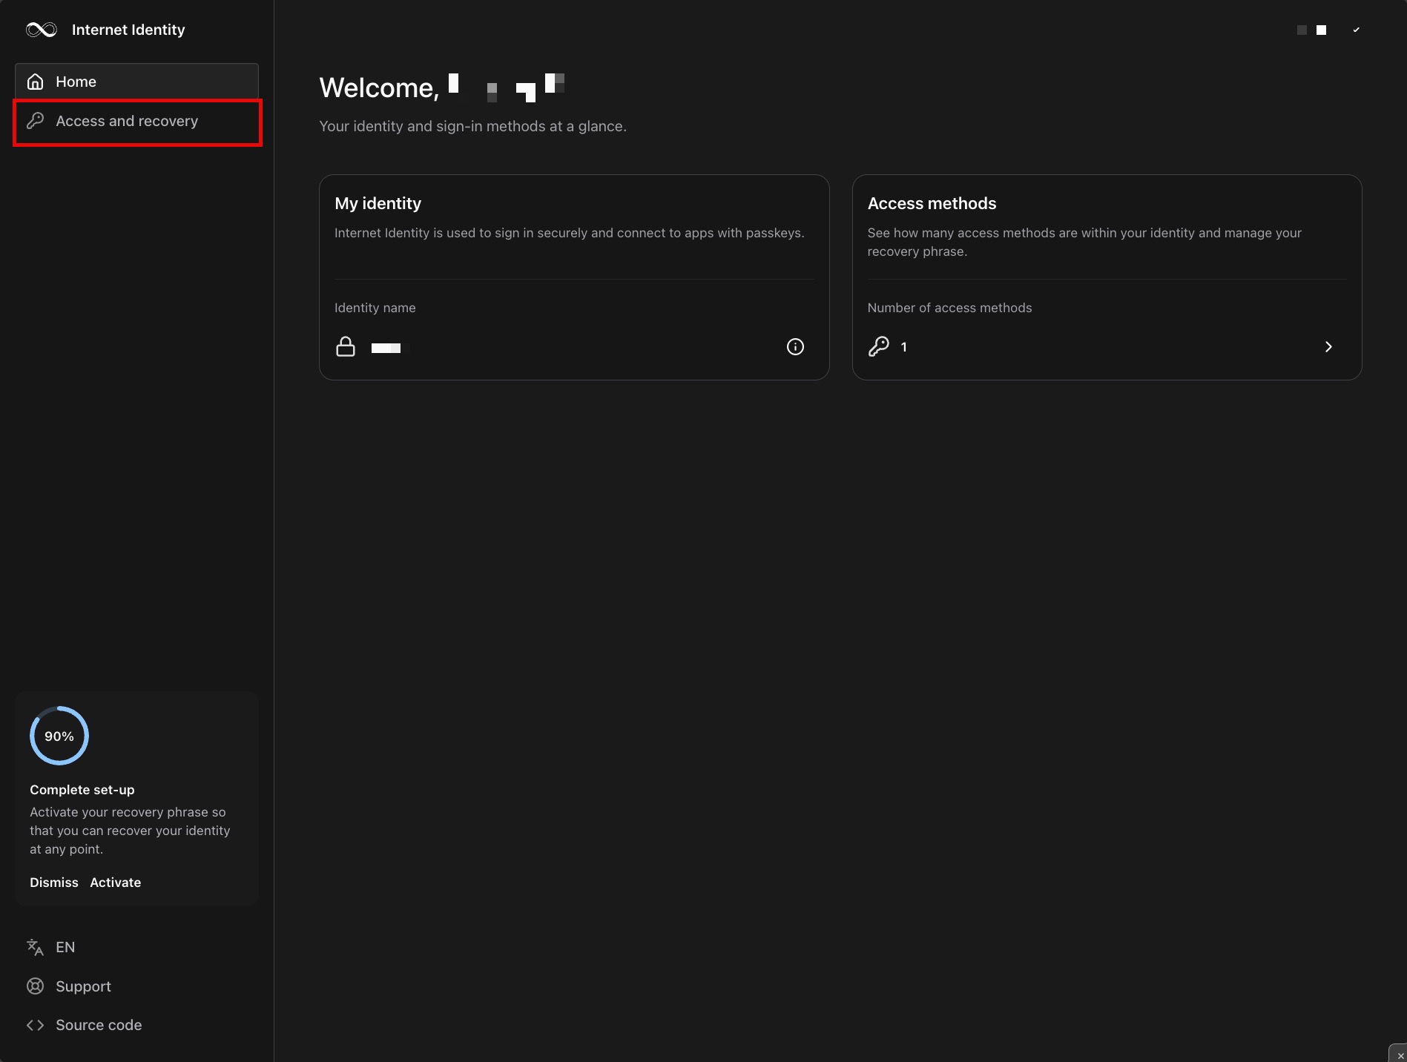Click the translate language icon

coord(35,947)
